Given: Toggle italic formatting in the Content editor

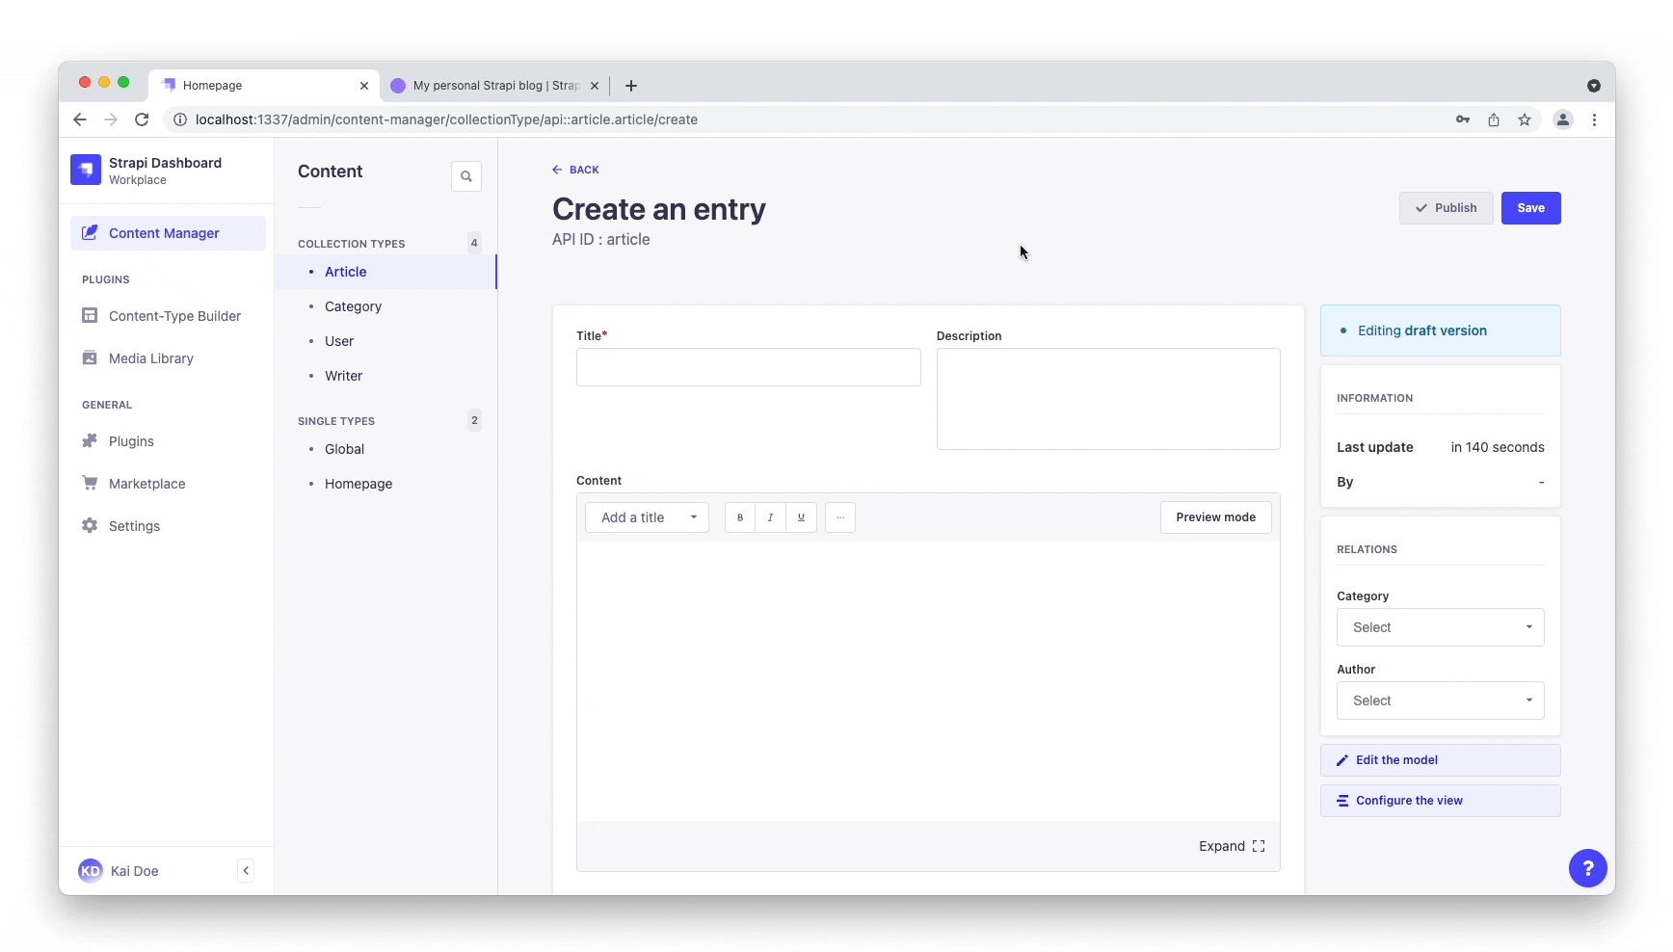Looking at the screenshot, I should coord(770,517).
